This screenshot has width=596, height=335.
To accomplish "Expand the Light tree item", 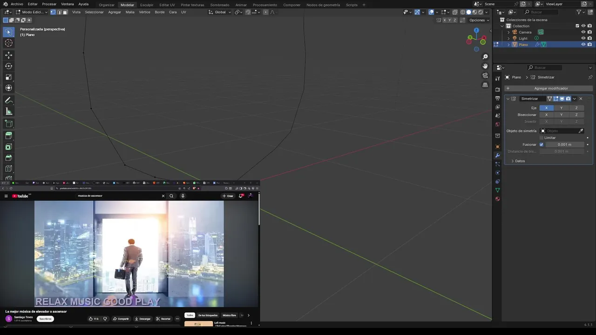I will click(x=508, y=38).
